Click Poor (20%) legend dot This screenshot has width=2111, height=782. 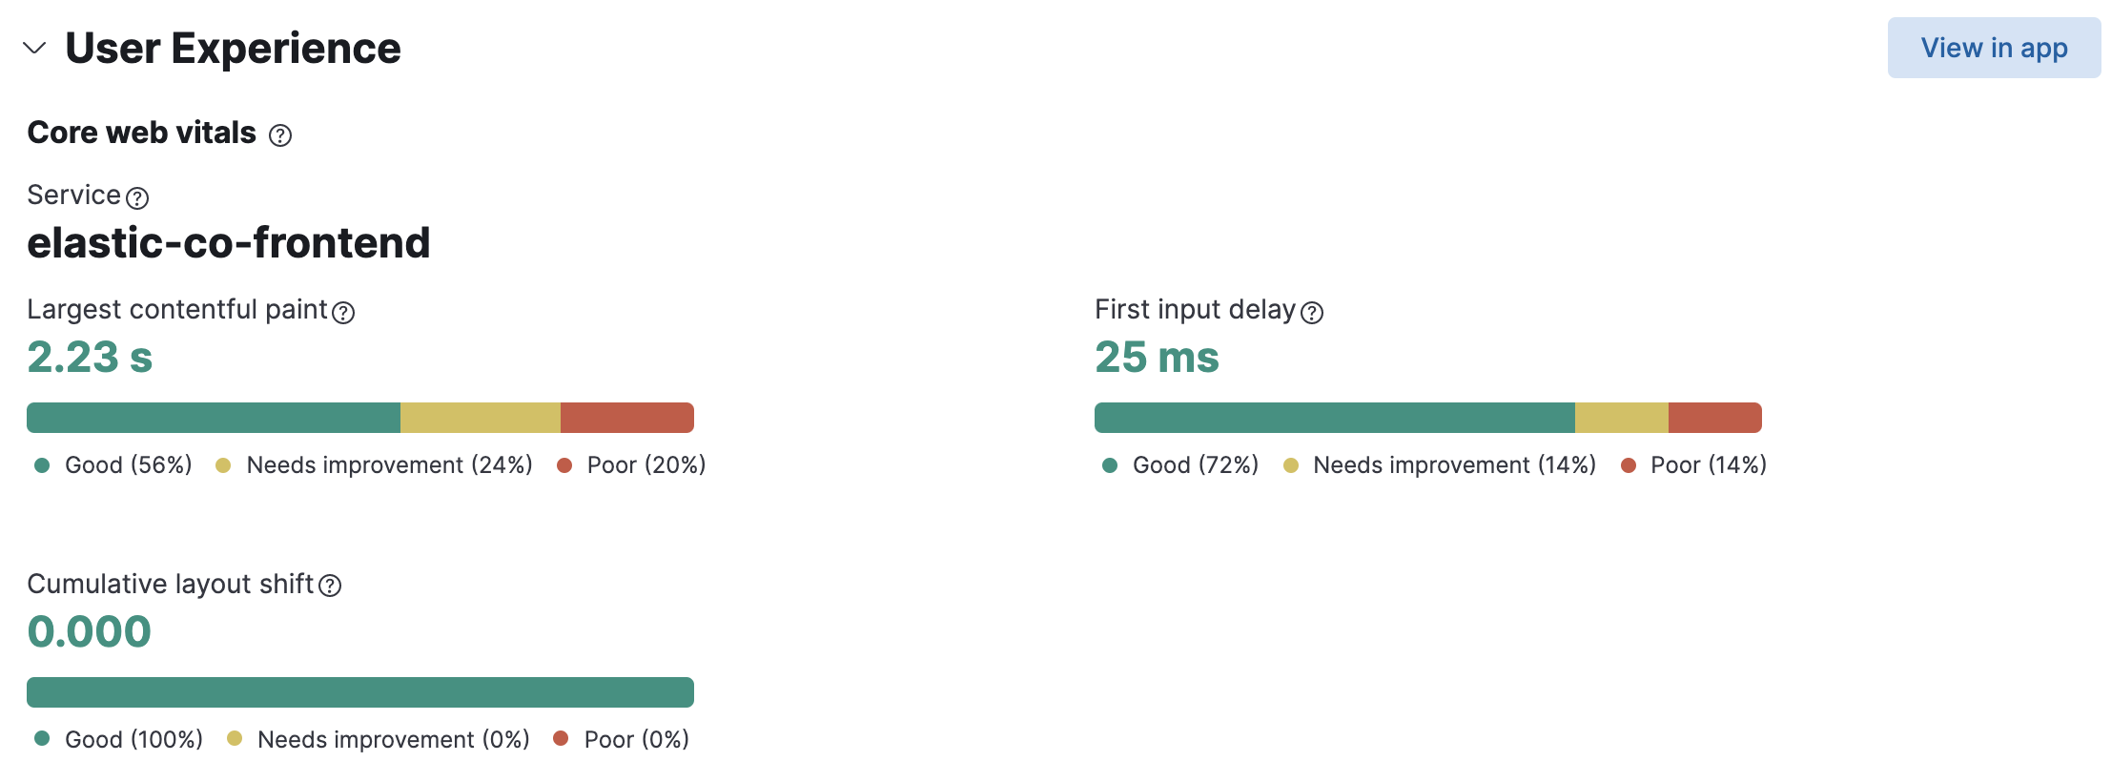click(564, 465)
